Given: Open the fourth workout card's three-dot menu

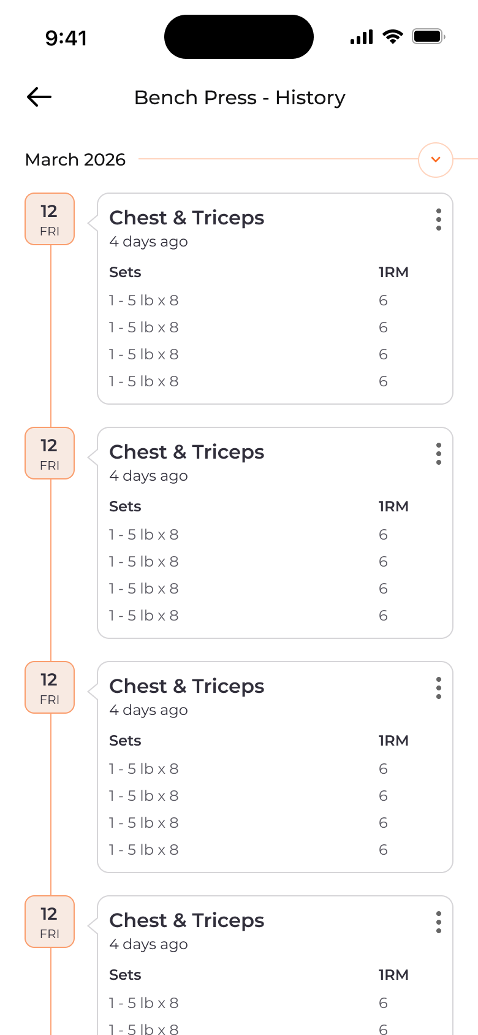Looking at the screenshot, I should click(x=439, y=922).
